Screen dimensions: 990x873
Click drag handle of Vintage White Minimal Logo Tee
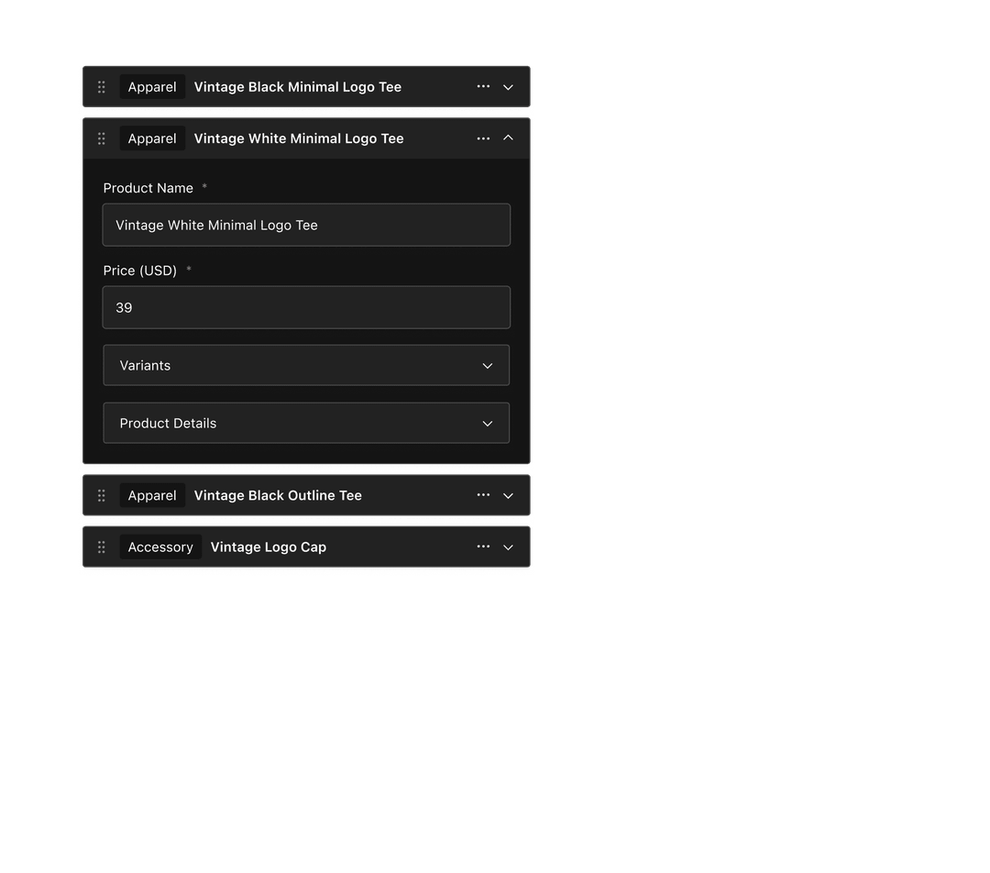[x=102, y=138]
